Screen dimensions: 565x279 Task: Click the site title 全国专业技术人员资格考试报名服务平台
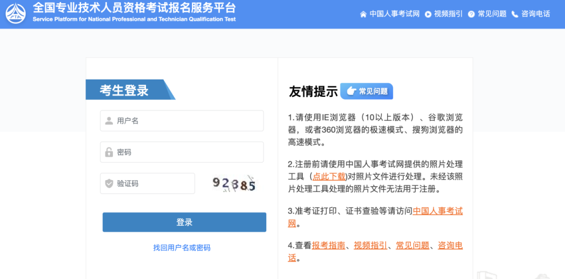pyautogui.click(x=134, y=7)
